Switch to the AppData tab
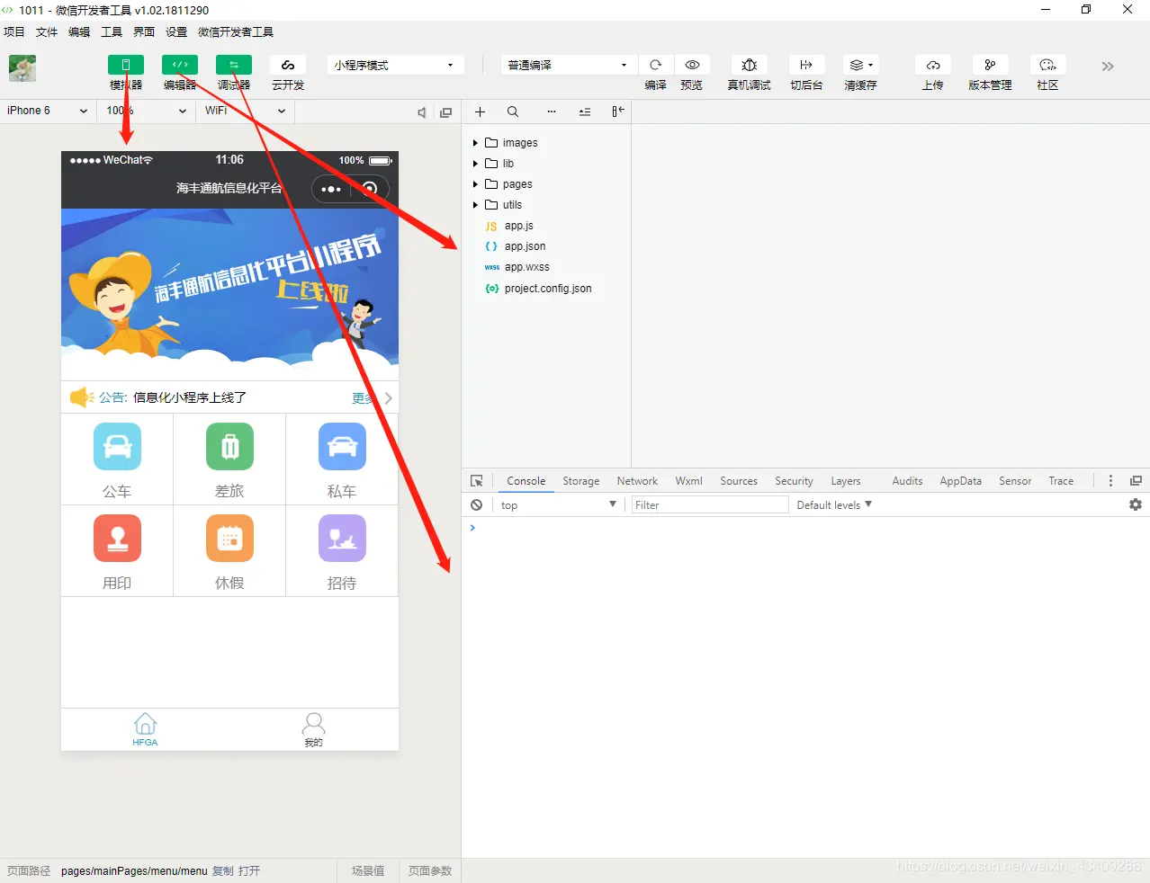The width and height of the screenshot is (1150, 883). (x=961, y=481)
